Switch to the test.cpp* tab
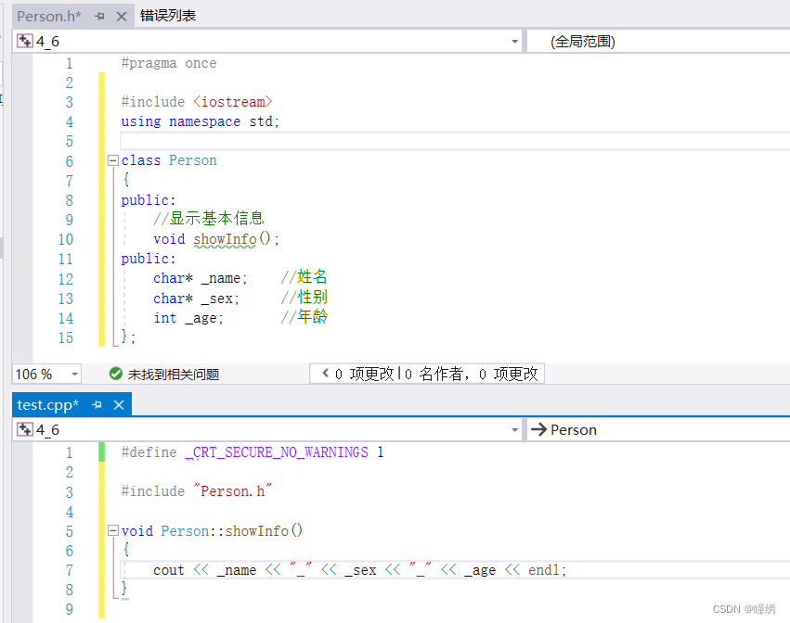 (48, 405)
